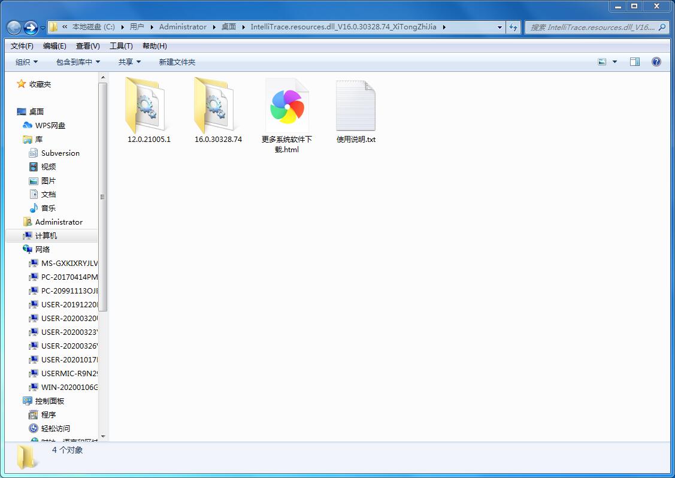
Task: Open the 16.0.30328.74 folder
Action: pos(218,110)
